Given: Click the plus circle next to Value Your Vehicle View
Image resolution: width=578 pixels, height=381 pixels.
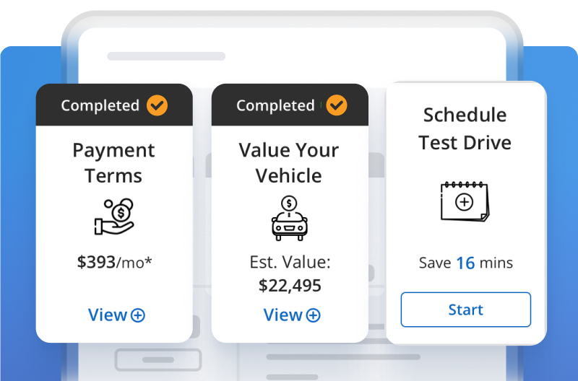Looking at the screenshot, I should click(x=314, y=315).
